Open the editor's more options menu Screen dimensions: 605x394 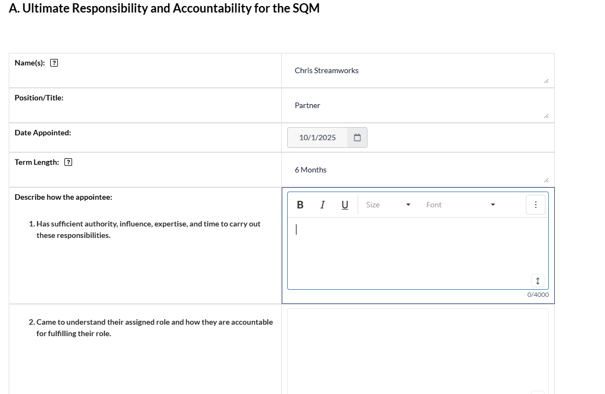tap(536, 205)
